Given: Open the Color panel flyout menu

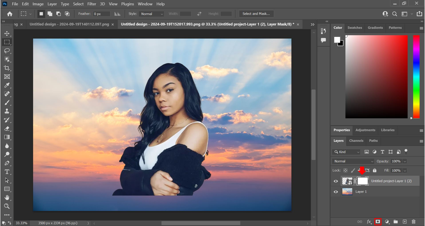Looking at the screenshot, I should point(421,28).
